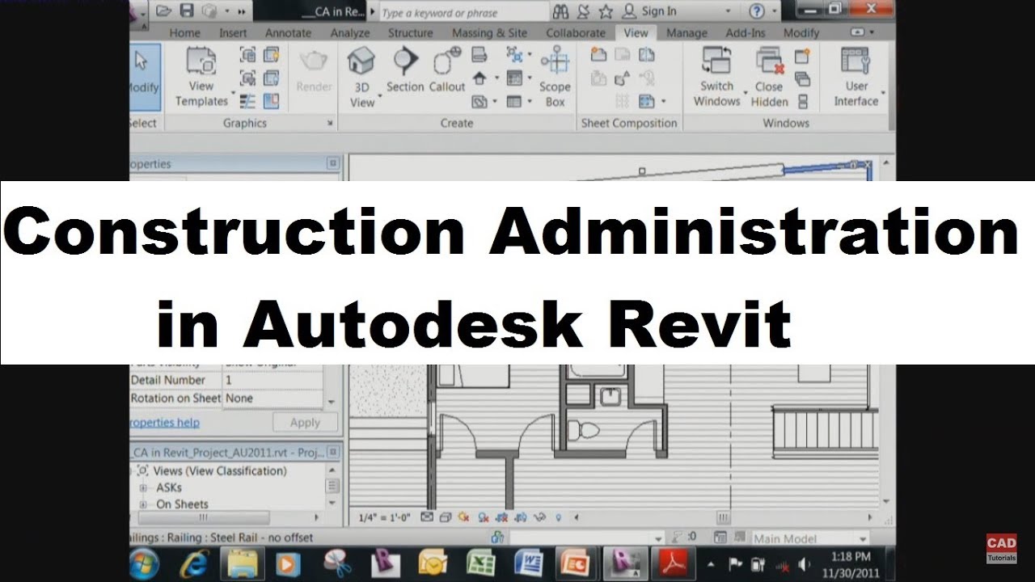Open the Properties help link

pos(164,423)
